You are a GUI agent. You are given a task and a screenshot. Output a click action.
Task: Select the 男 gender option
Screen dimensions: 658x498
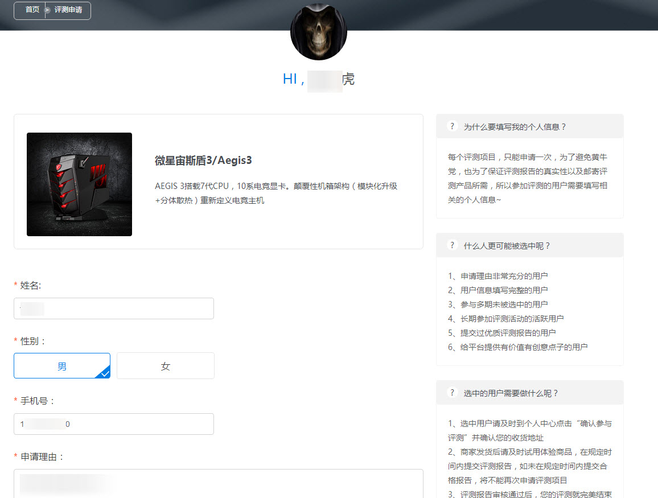click(62, 365)
